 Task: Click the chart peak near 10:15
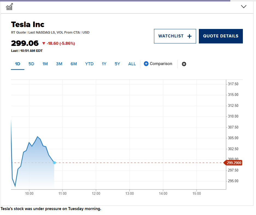coord(37,137)
